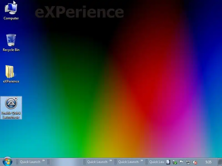
Task: Click the Safely Remove Hardware tray icon
Action: [x=175, y=162]
